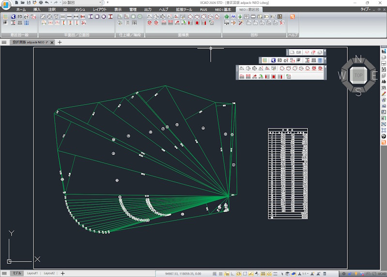The image size is (387, 277).
Task: Click the save icon in quick access toolbar
Action: 29,2
